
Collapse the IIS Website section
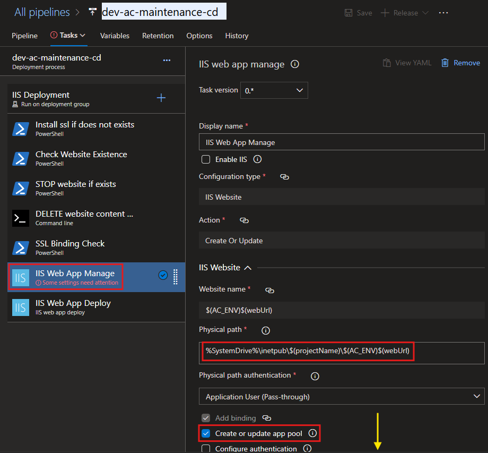click(248, 268)
